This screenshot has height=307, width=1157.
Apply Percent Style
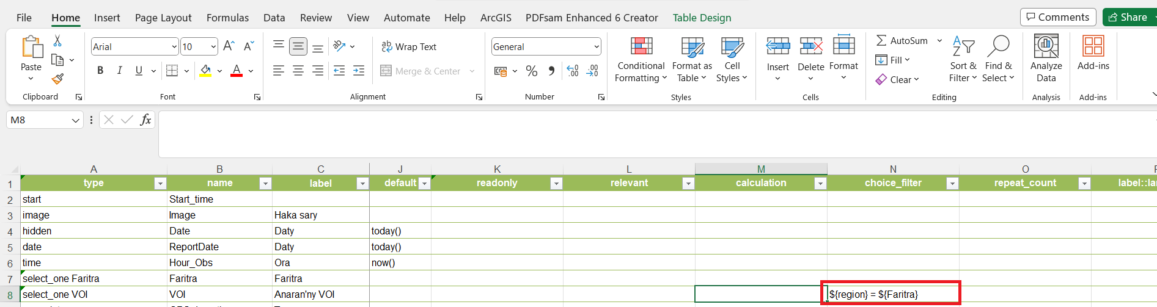point(532,71)
